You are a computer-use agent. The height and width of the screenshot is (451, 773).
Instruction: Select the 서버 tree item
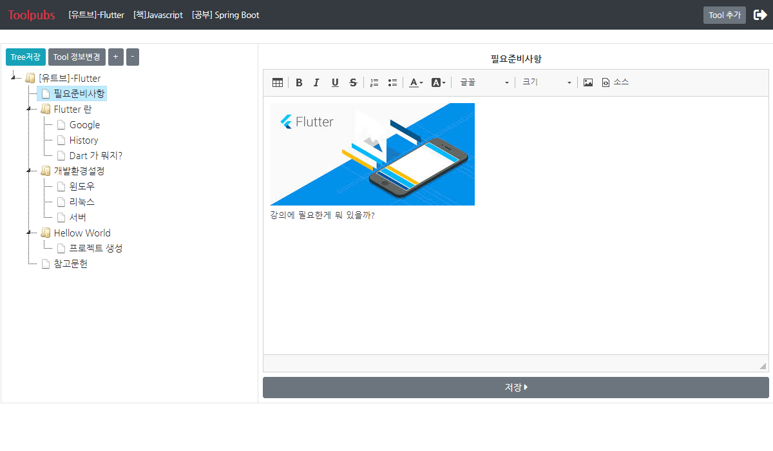coord(78,218)
